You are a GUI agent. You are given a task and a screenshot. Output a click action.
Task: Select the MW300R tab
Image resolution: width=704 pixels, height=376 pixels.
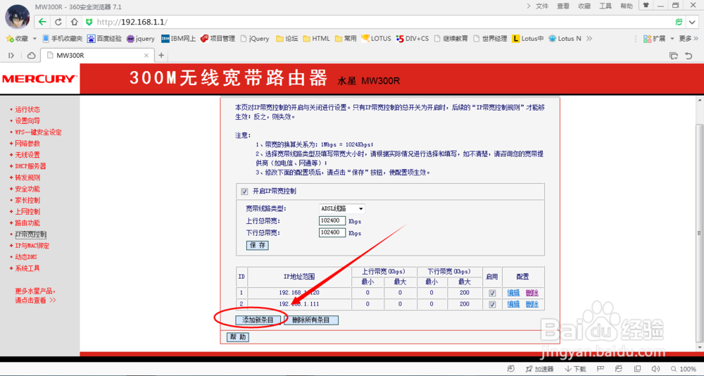point(96,55)
